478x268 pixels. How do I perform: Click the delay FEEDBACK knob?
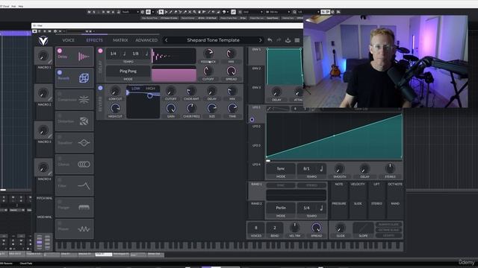[208, 54]
